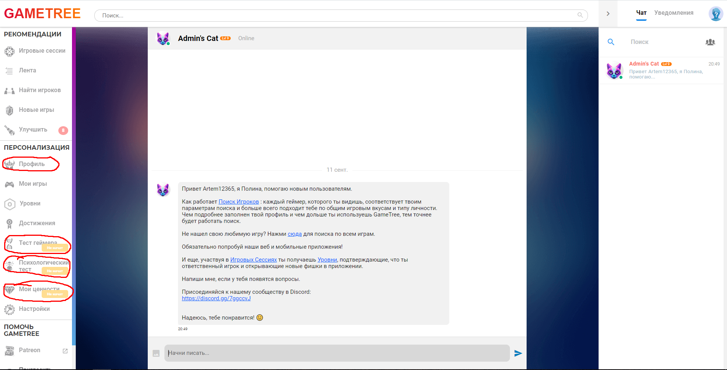The image size is (727, 370).
Task: Click Admin's Cat avatar in chat header
Action: point(163,38)
